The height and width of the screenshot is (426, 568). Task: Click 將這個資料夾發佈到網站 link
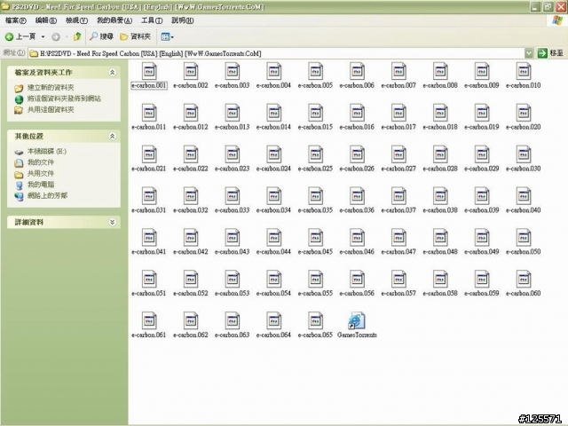tap(64, 99)
